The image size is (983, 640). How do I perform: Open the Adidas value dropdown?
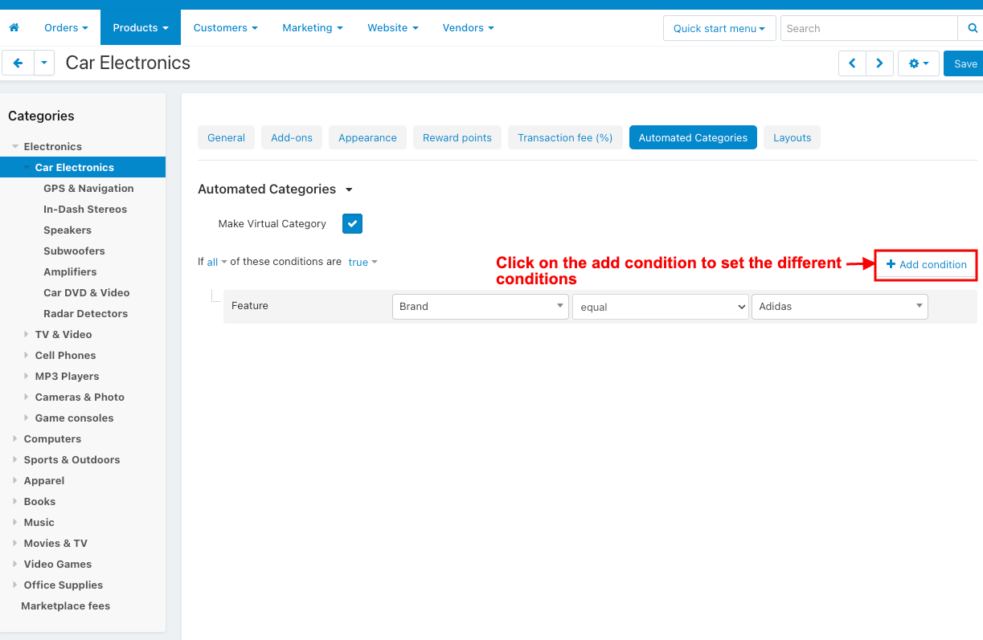click(x=839, y=306)
